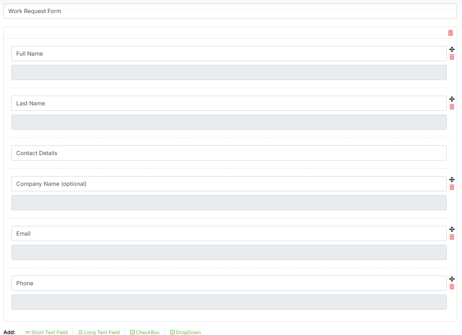Delete the entire form section
The height and width of the screenshot is (335, 462).
(x=450, y=32)
